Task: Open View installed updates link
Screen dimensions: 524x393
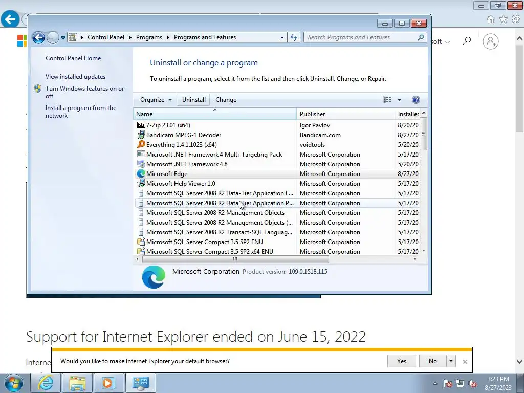Action: coord(76,77)
